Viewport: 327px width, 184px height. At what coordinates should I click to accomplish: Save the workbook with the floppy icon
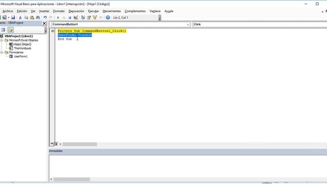(x=13, y=17)
